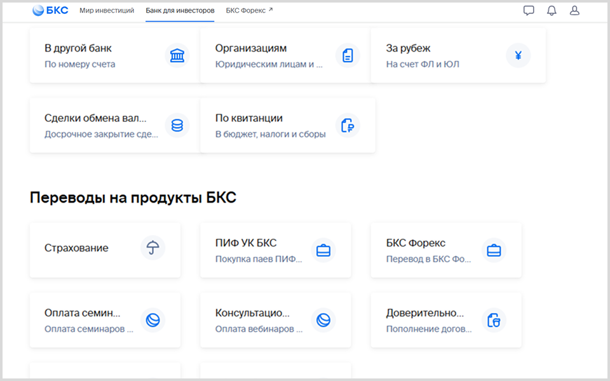Open the БКС Форекс card title
610x381 pixels.
point(416,243)
